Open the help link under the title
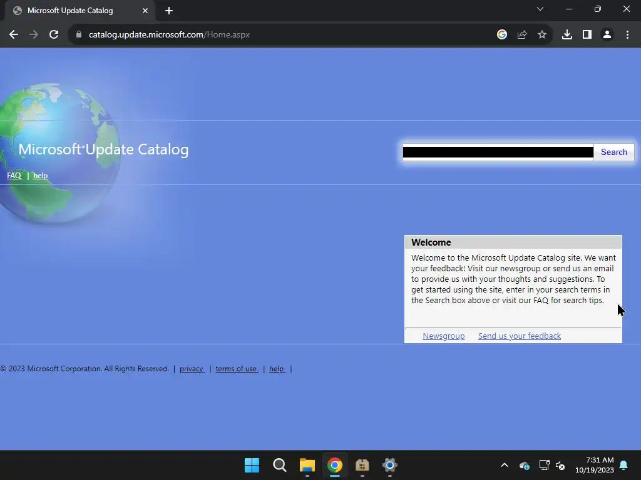 pyautogui.click(x=41, y=176)
